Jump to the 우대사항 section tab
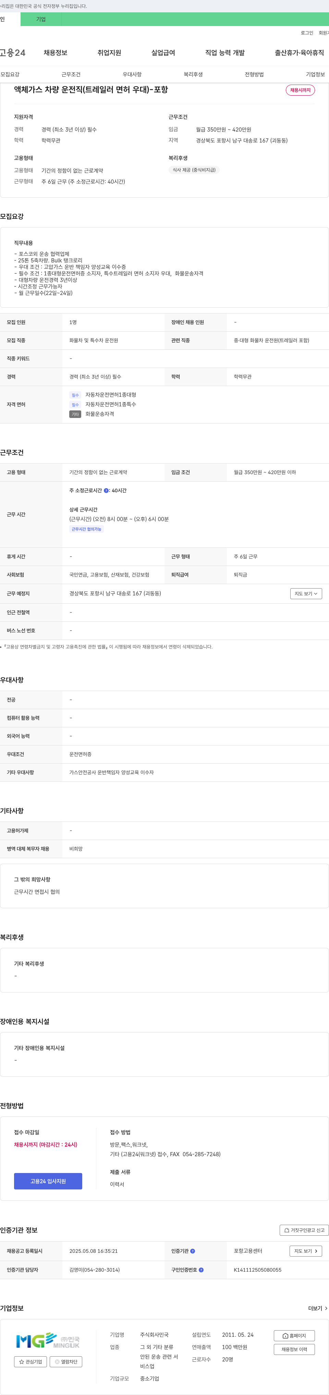The image size is (329, 1395). pyautogui.click(x=132, y=74)
